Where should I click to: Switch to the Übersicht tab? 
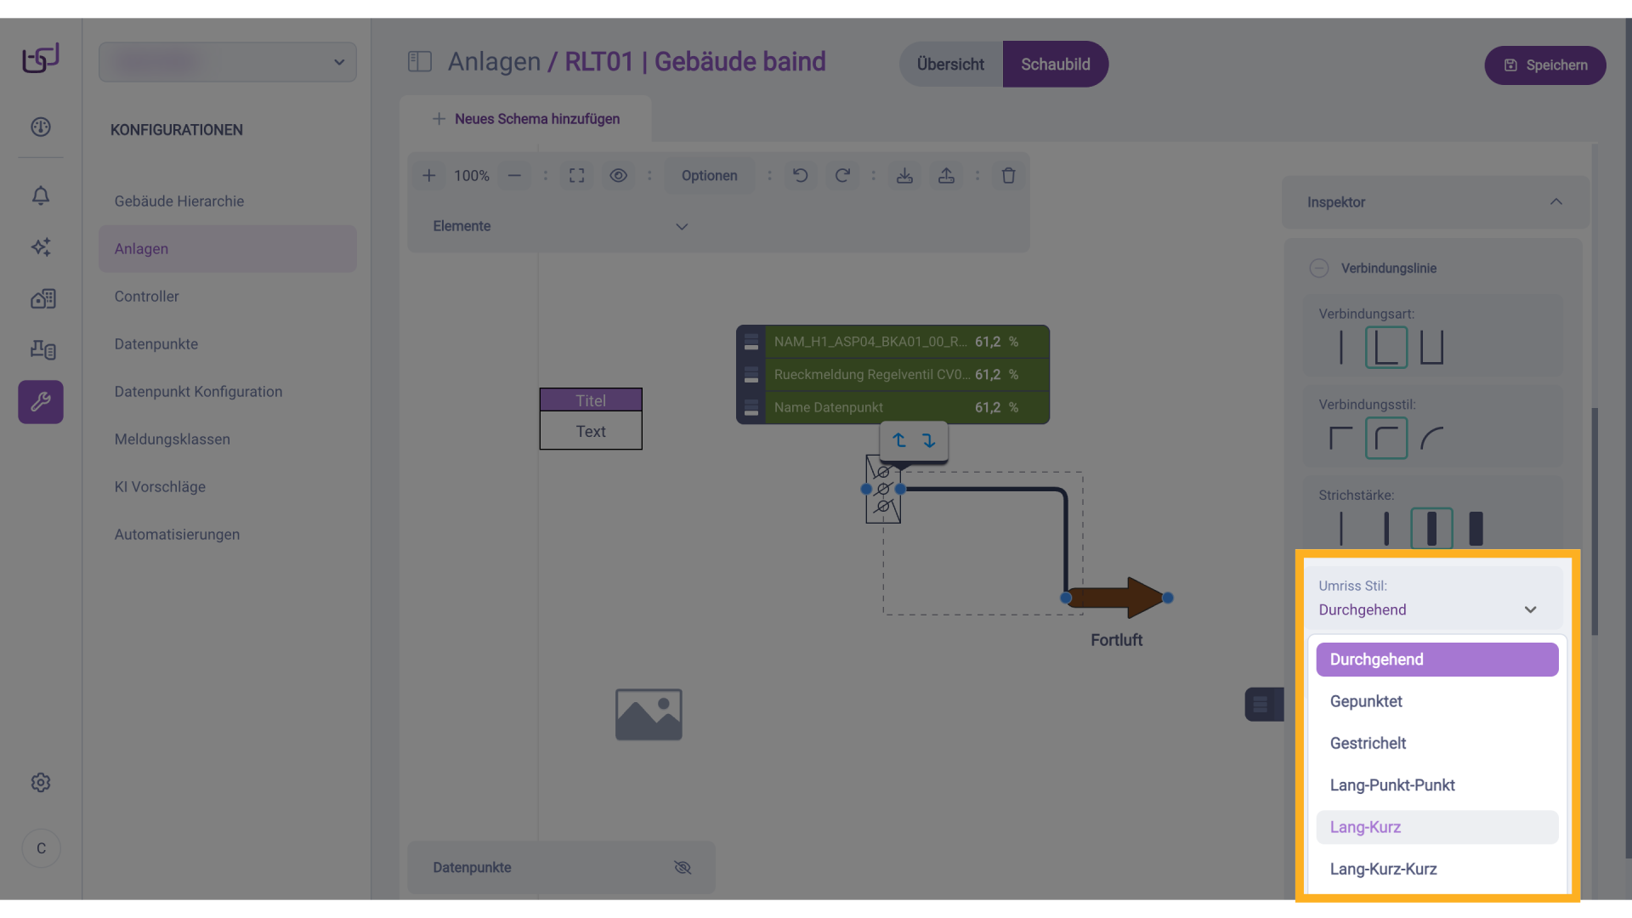tap(950, 65)
